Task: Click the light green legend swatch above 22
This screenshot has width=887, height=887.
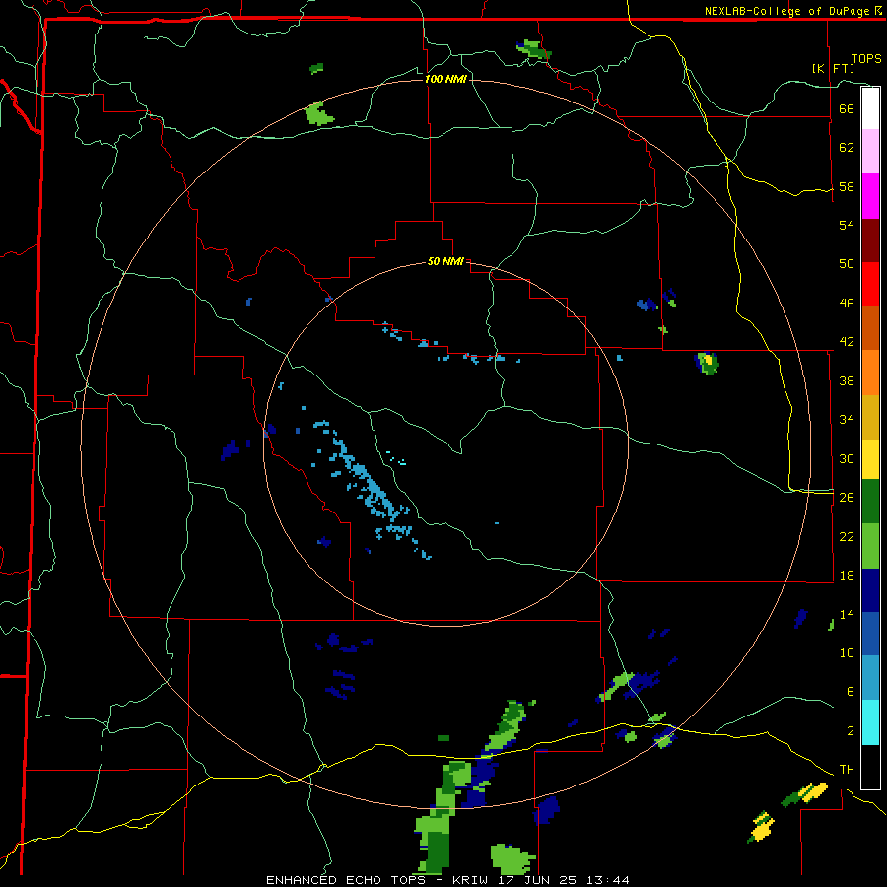Action: 870,546
